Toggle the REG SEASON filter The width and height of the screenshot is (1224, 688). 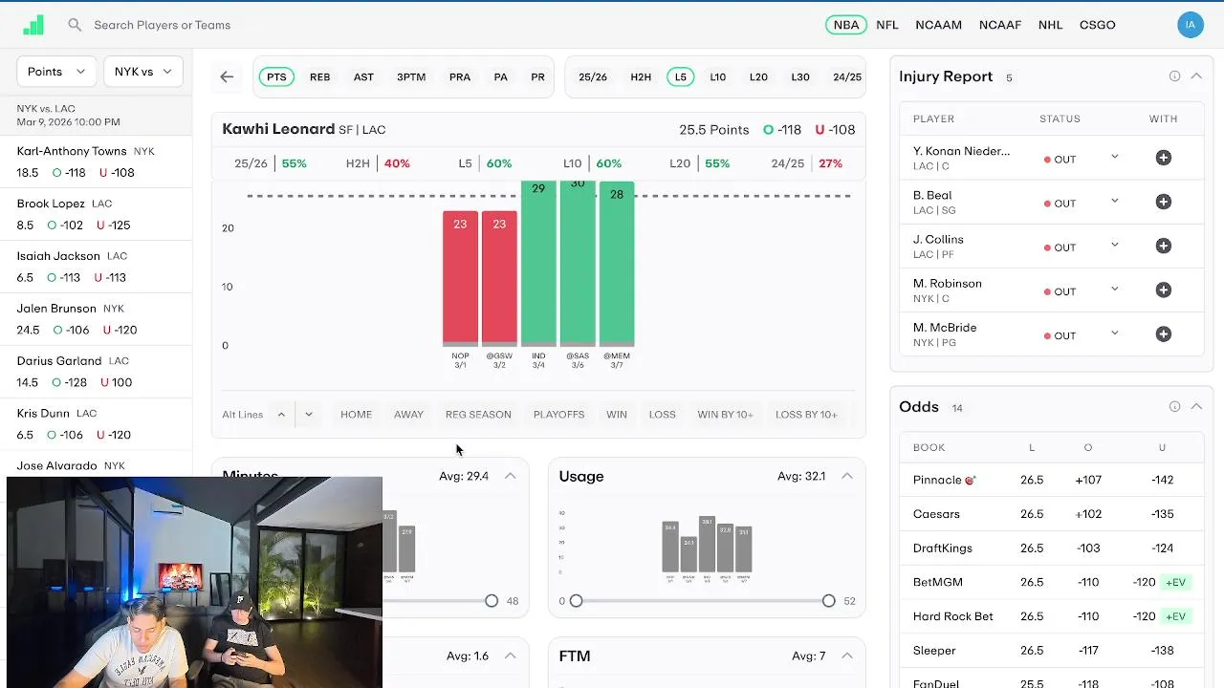coord(478,415)
